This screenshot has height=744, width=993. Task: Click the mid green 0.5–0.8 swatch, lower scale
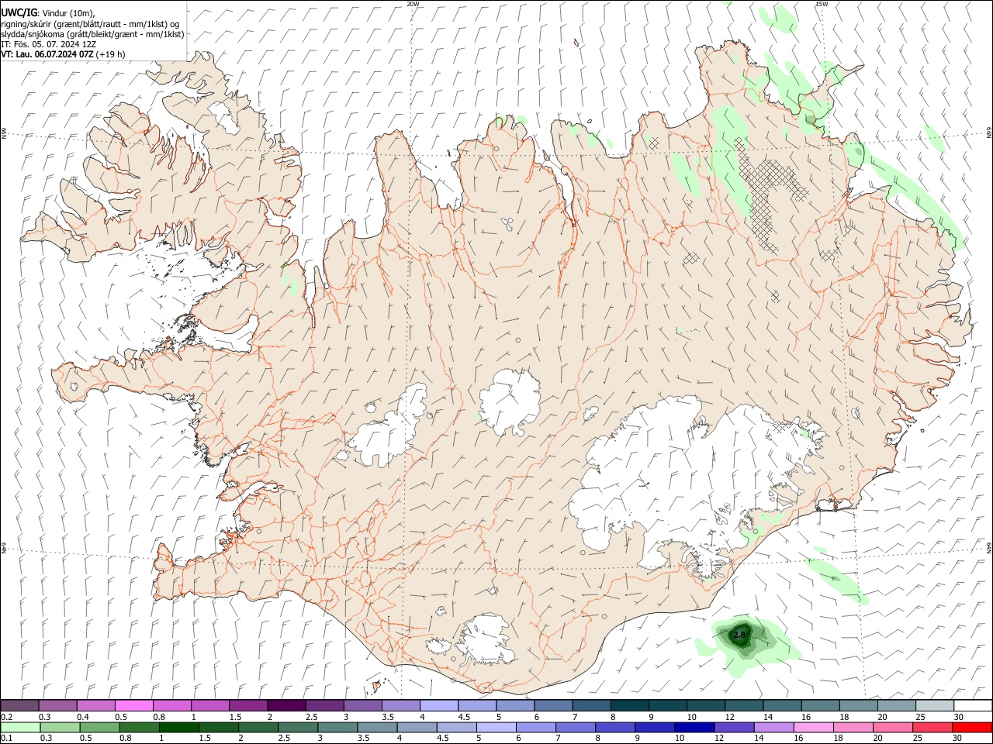tap(99, 727)
